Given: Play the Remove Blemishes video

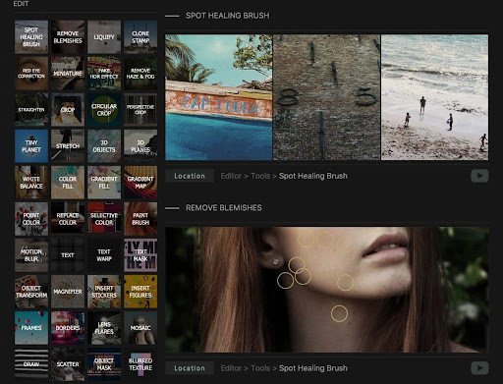Looking at the screenshot, I should pos(479,368).
